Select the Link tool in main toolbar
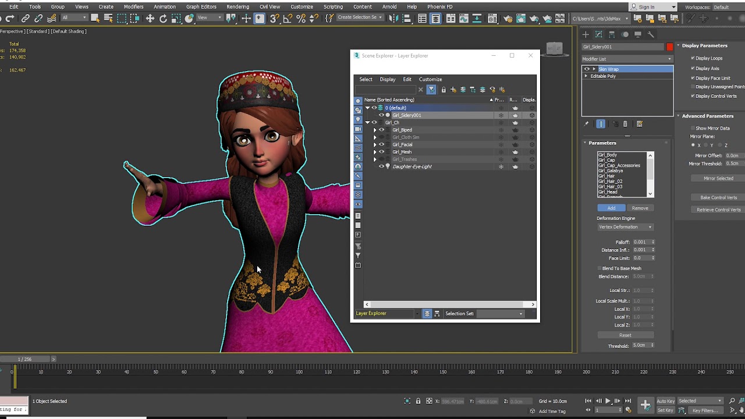The image size is (745, 419). click(26, 19)
